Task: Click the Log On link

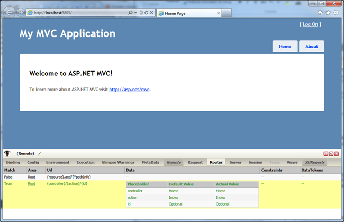Action: 310,24
